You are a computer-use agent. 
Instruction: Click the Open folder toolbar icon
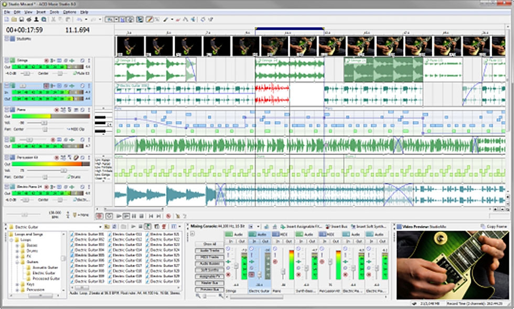click(x=14, y=20)
